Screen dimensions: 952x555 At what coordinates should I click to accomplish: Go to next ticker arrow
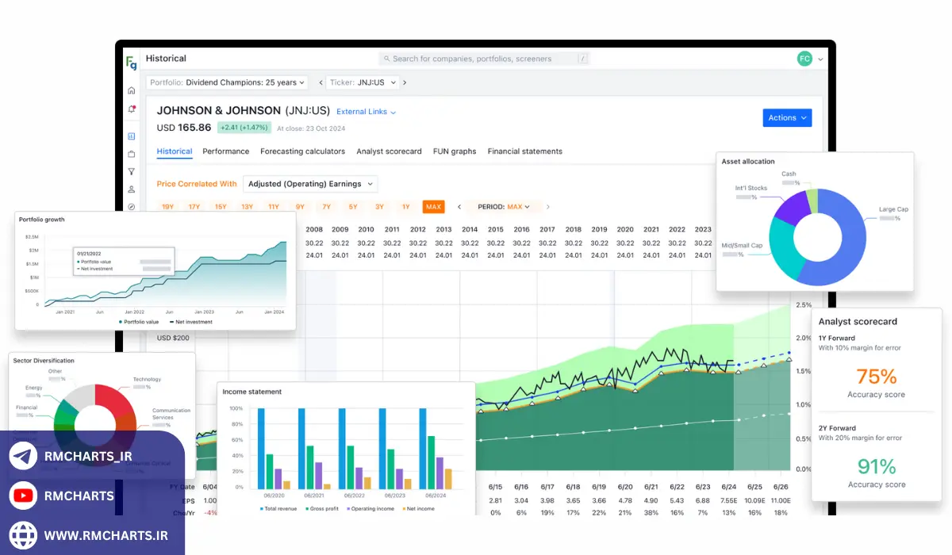[405, 82]
